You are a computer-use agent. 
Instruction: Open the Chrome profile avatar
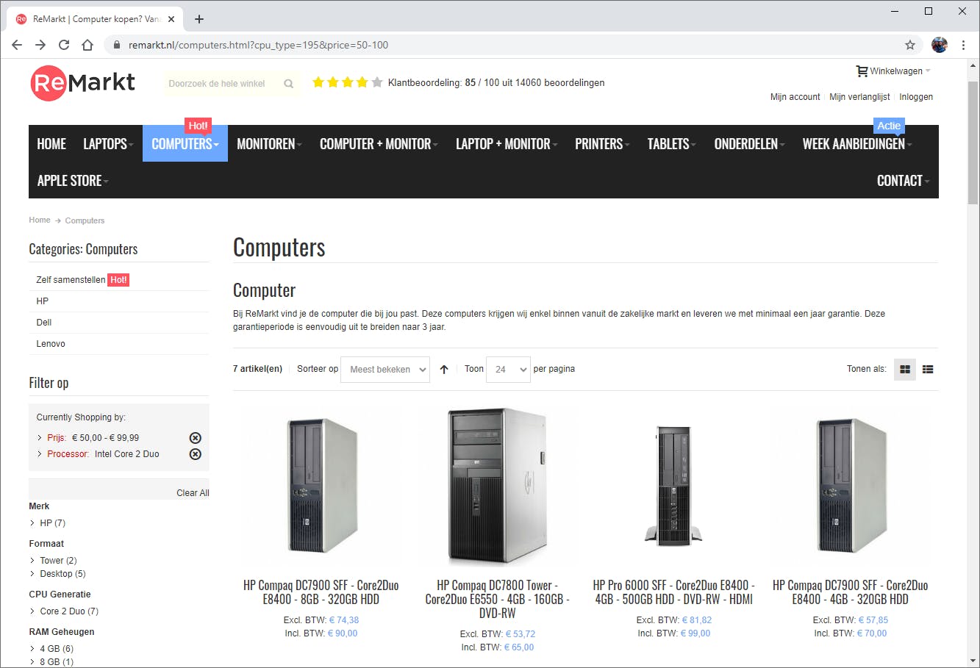(x=940, y=45)
